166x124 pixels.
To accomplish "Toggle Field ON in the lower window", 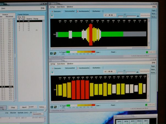I will click(151, 105).
